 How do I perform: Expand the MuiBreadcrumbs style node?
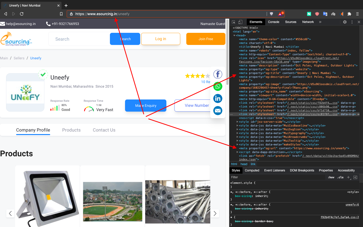[237, 137]
